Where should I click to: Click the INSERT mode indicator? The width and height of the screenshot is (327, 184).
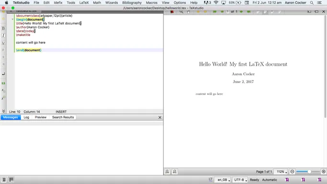pos(61,112)
